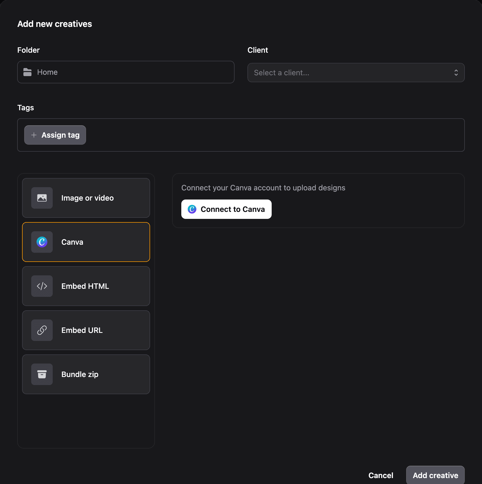Click the code brackets icon for Embed HTML
This screenshot has width=482, height=484.
click(x=42, y=286)
